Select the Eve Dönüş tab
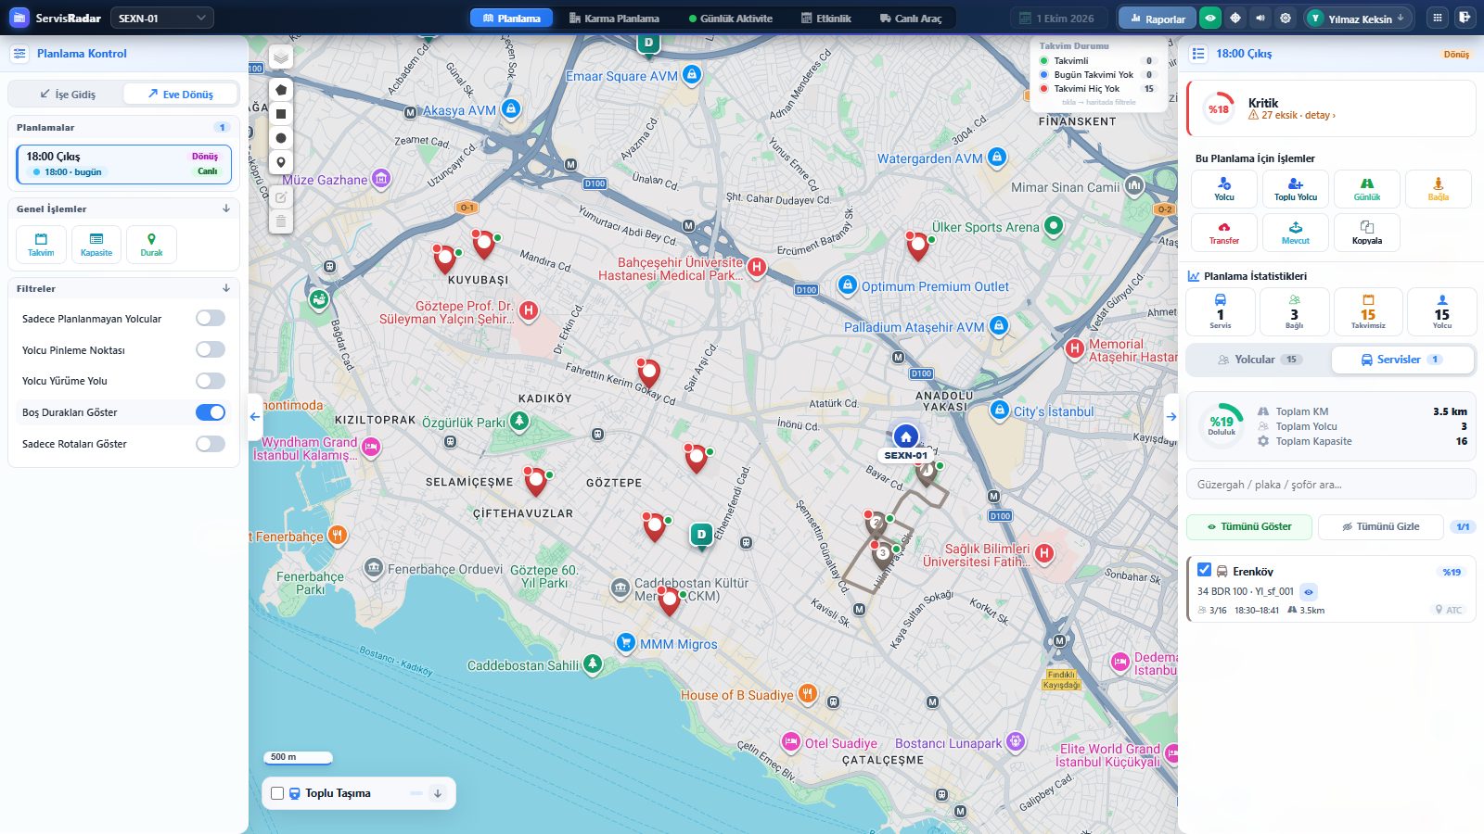Viewport: 1484px width, 834px height. (180, 94)
